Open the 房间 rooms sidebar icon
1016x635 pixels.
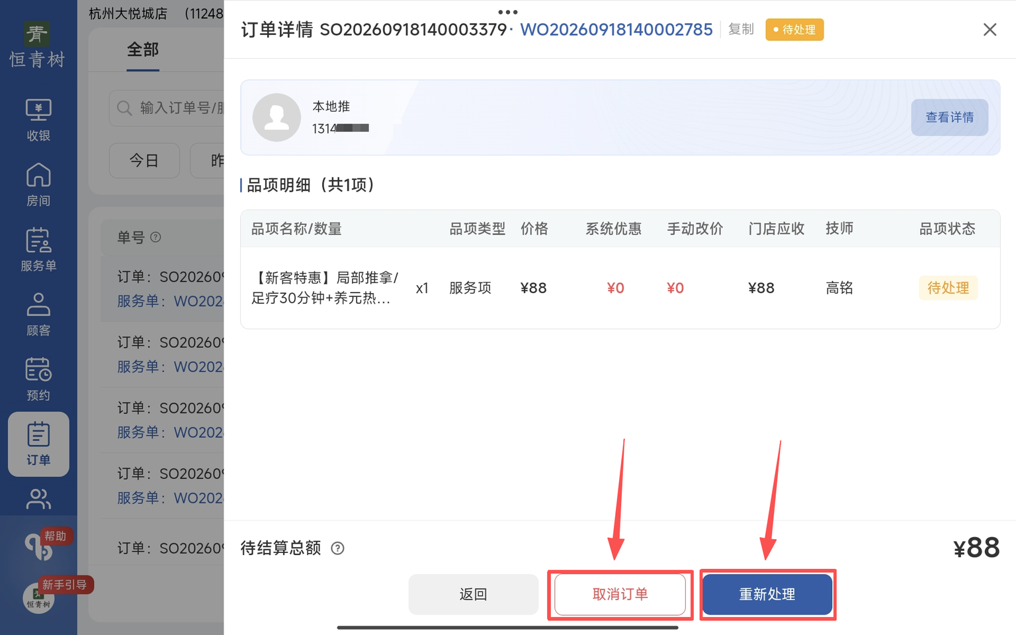pyautogui.click(x=38, y=185)
